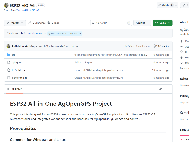
Task: Click the repository owner avatar icon
Action: coord(6,5)
